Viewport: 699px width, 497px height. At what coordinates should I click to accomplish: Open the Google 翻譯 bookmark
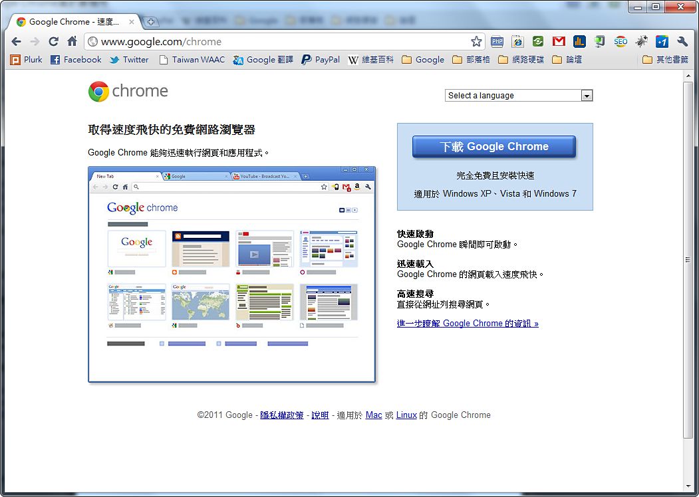263,60
